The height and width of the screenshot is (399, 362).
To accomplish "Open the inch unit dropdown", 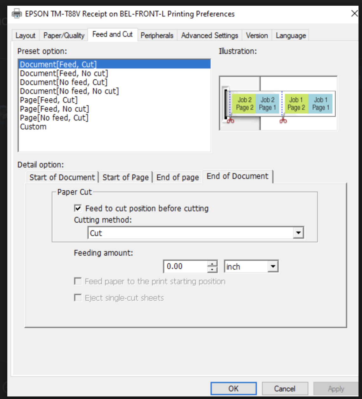I will tap(251, 266).
